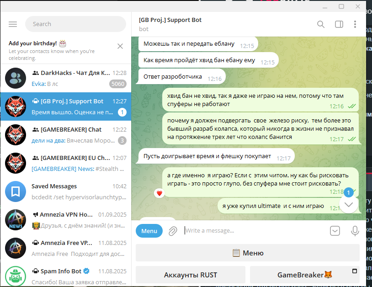Click the message 'Можешь так и передать еблану'
This screenshot has width=372, height=287.
point(198,44)
